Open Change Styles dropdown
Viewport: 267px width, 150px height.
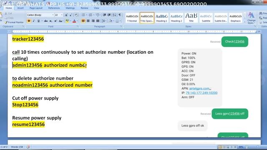[x=251, y=18]
